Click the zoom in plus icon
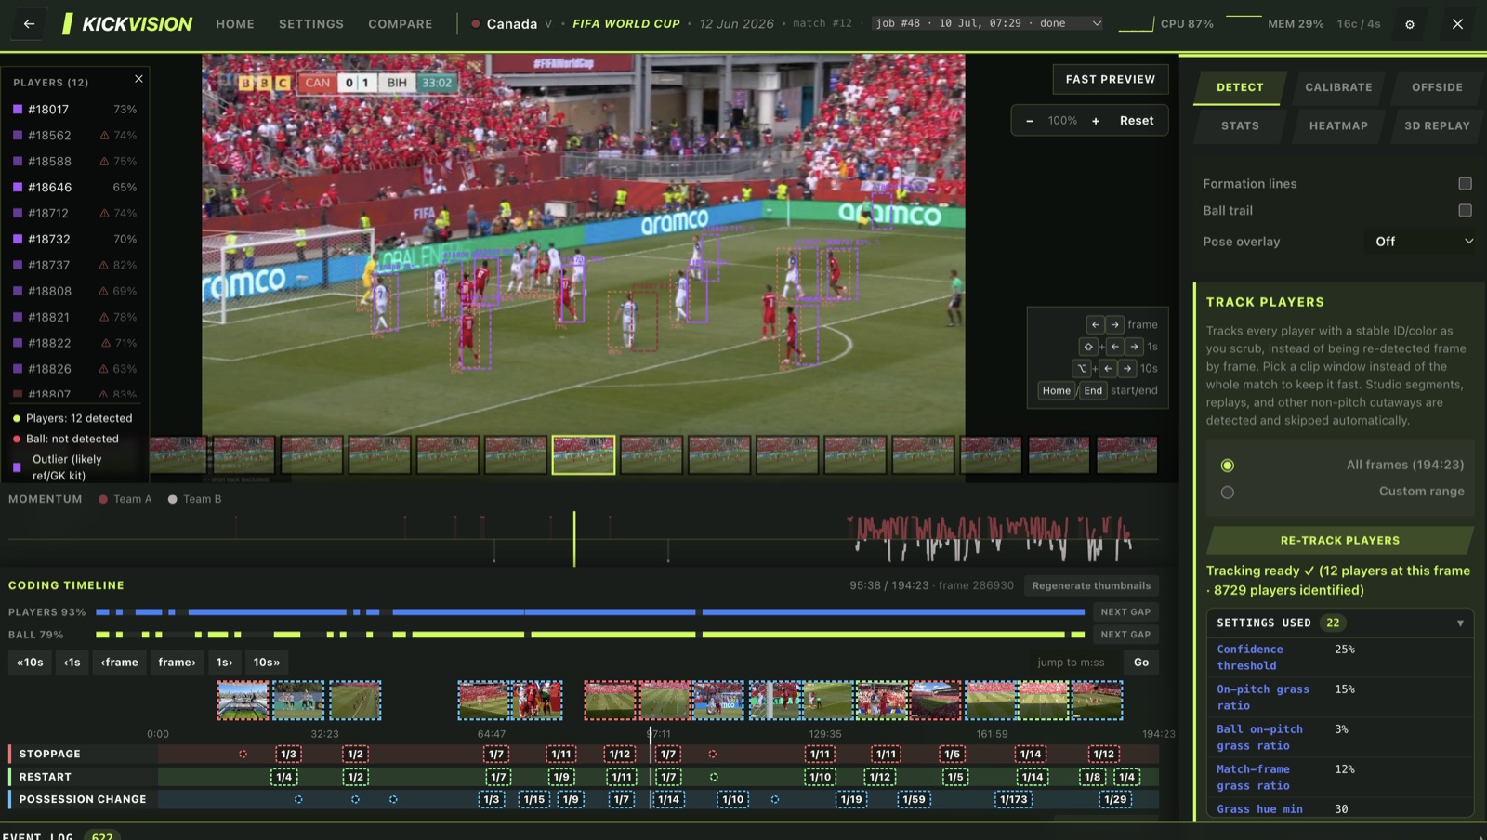The height and width of the screenshot is (840, 1487). (1096, 121)
